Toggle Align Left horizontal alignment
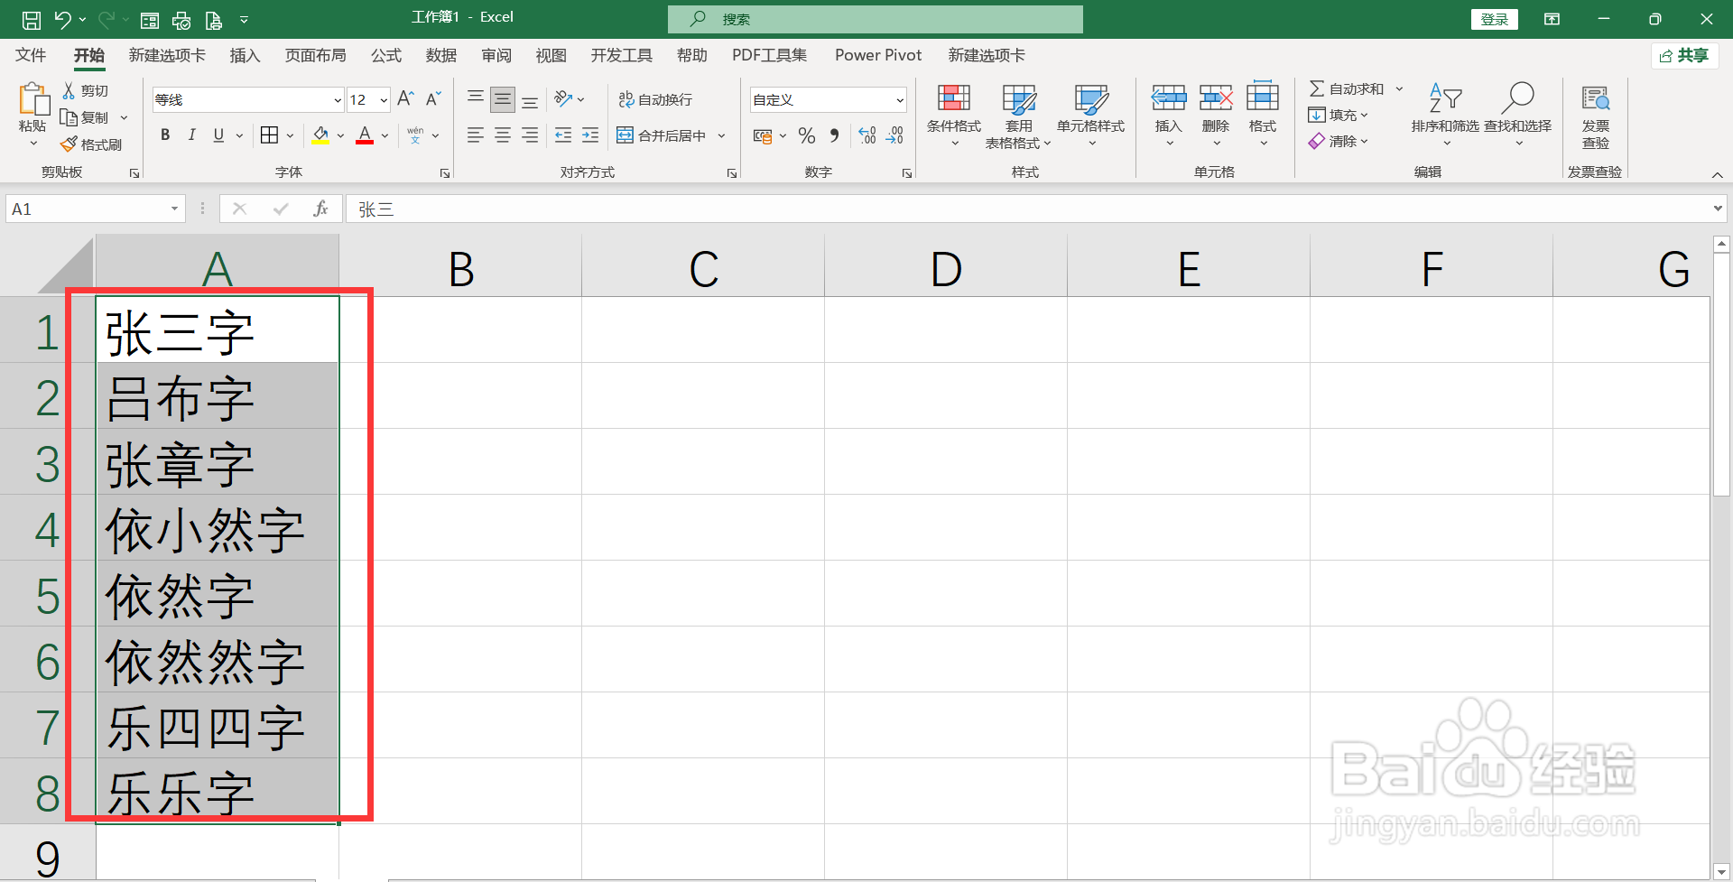 click(x=476, y=135)
